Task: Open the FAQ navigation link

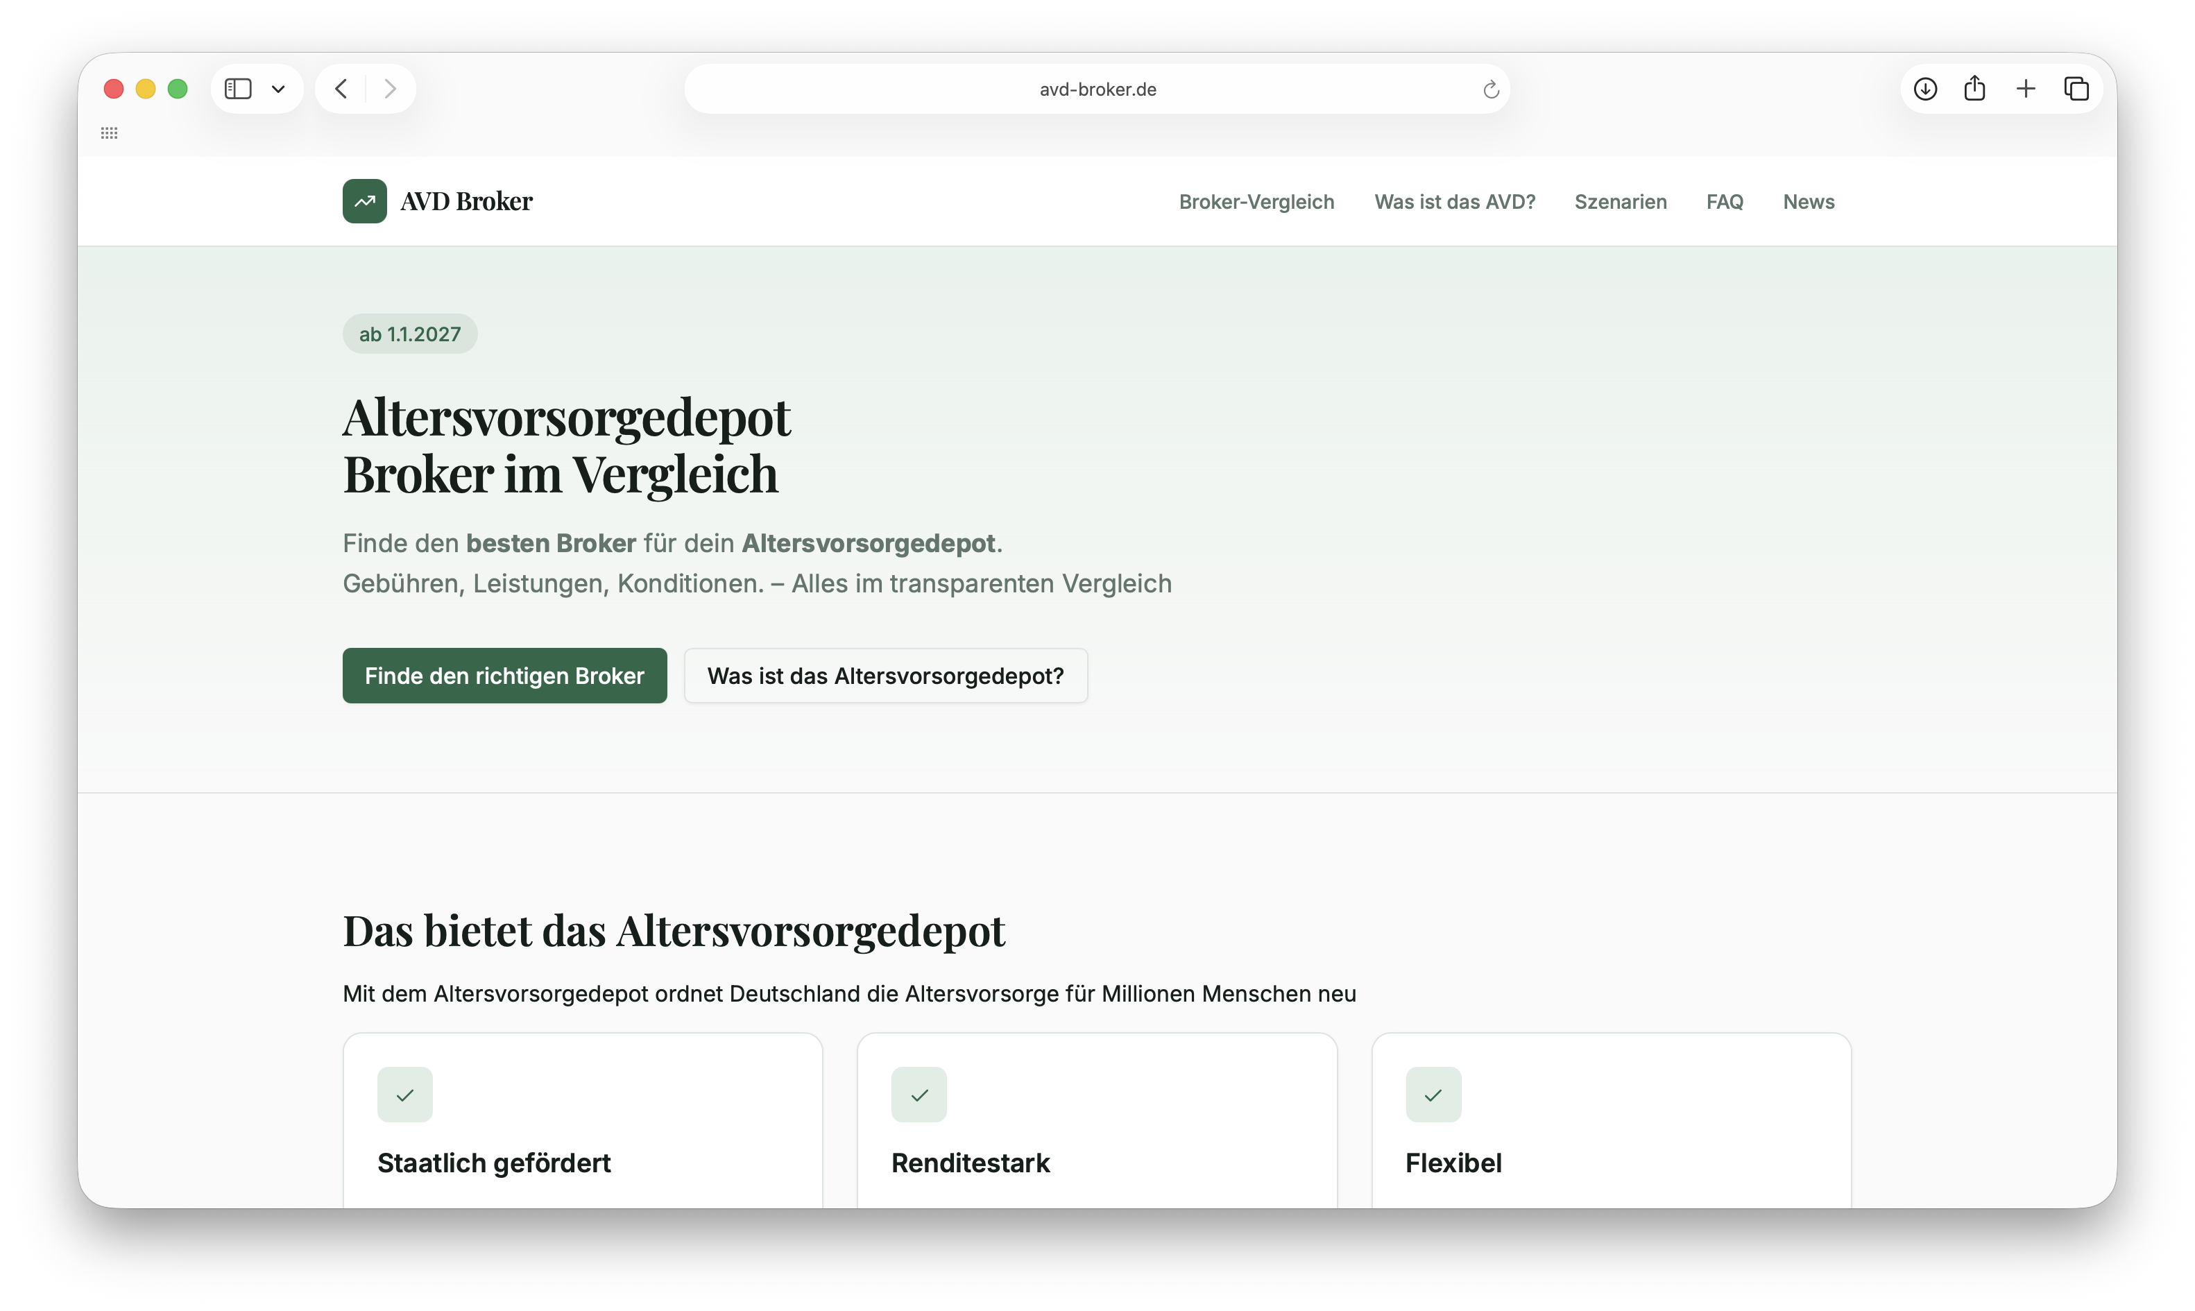Action: [x=1724, y=203]
